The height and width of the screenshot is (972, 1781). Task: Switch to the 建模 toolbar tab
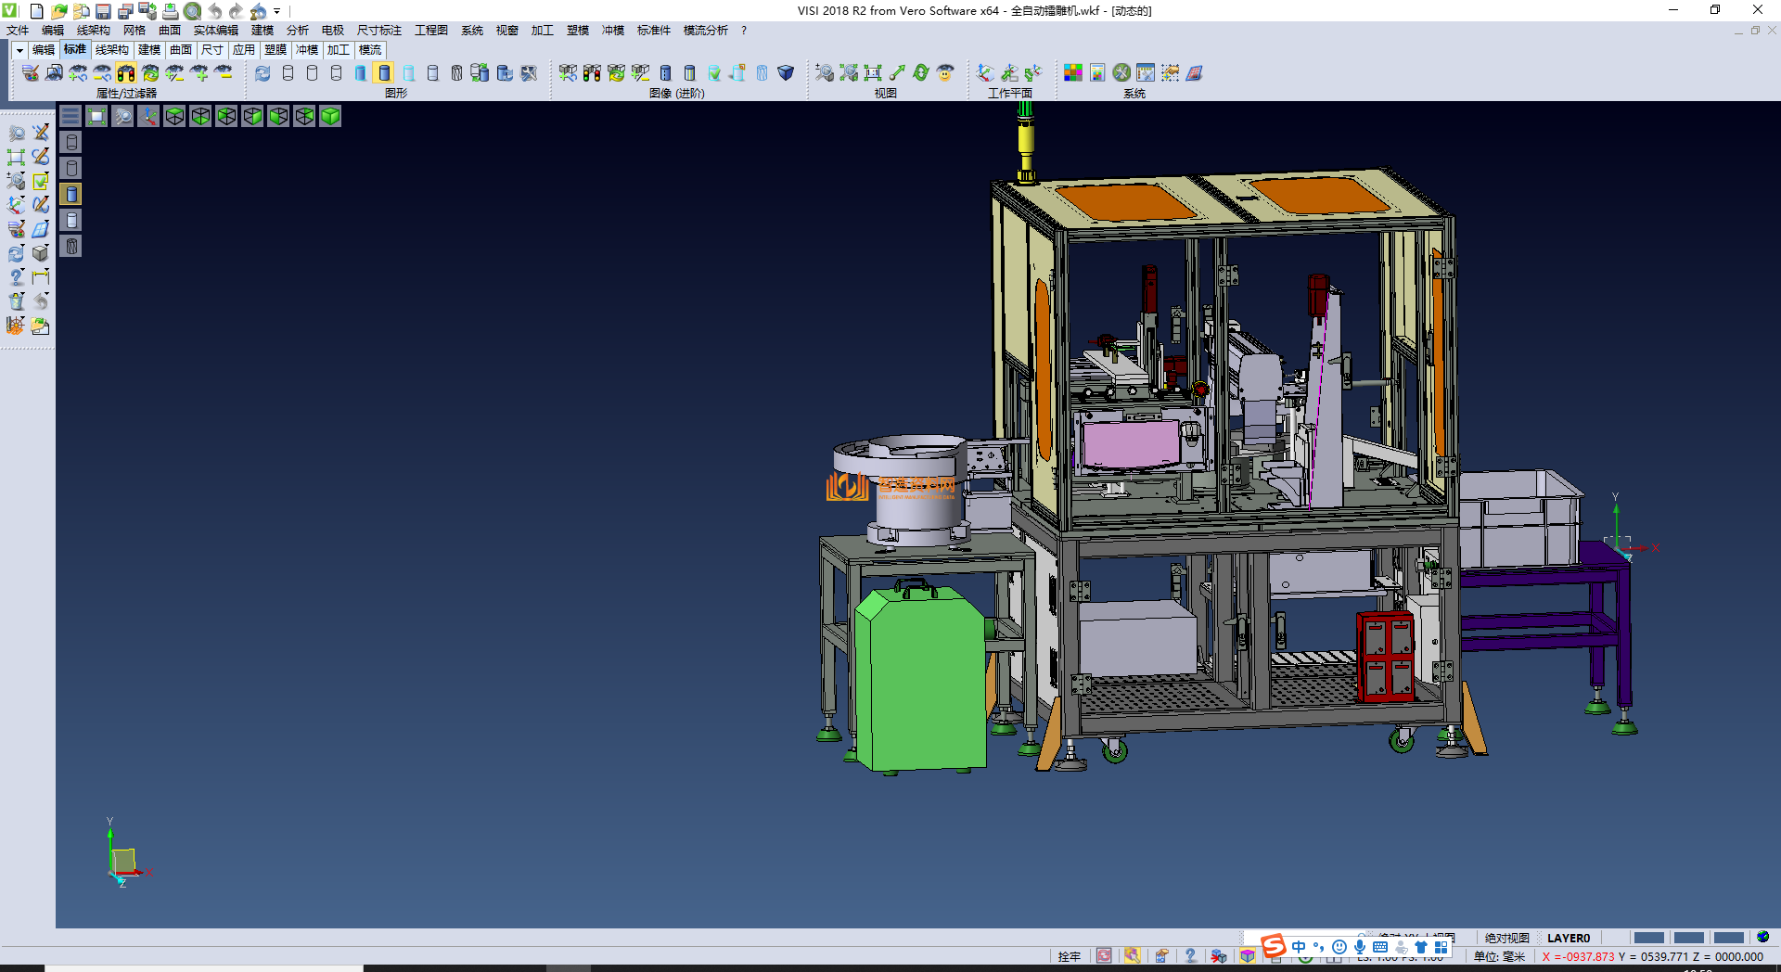pyautogui.click(x=149, y=50)
